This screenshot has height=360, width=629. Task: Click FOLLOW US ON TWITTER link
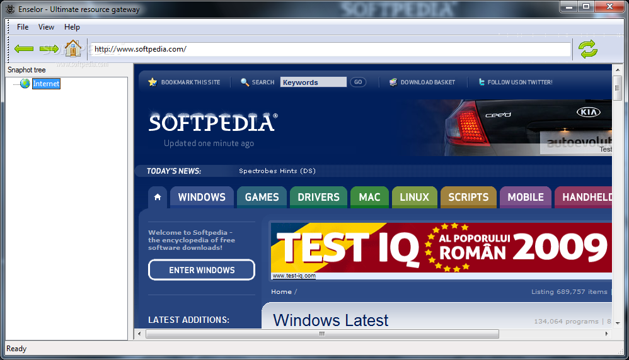(x=520, y=82)
